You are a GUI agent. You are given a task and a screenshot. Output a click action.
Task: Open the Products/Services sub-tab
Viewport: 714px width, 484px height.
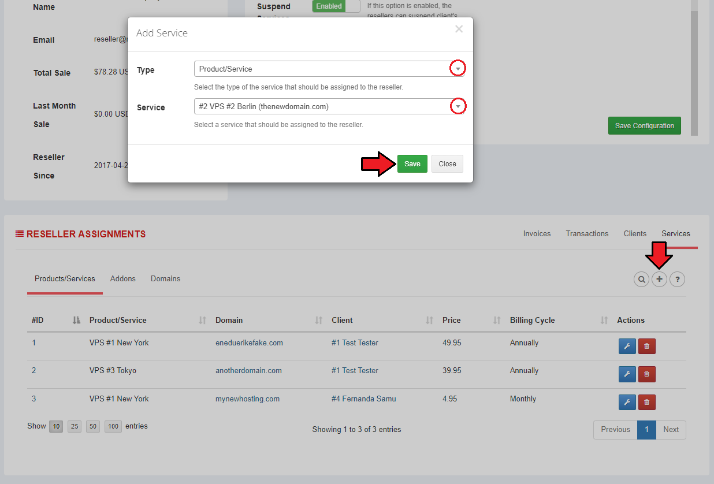65,278
